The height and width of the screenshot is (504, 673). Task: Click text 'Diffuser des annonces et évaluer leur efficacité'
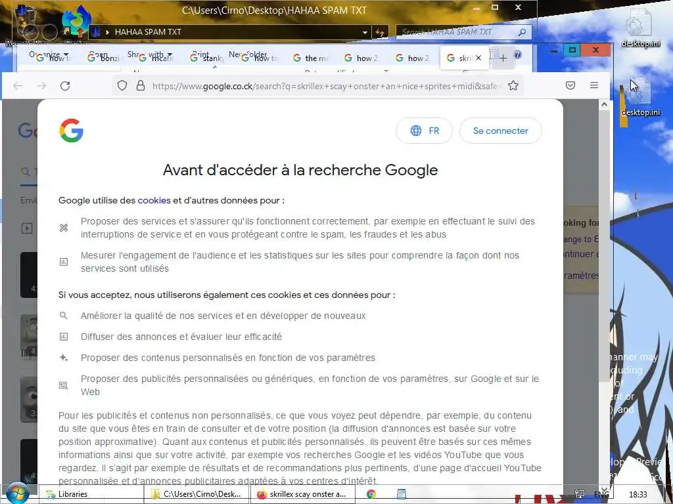[x=181, y=337]
